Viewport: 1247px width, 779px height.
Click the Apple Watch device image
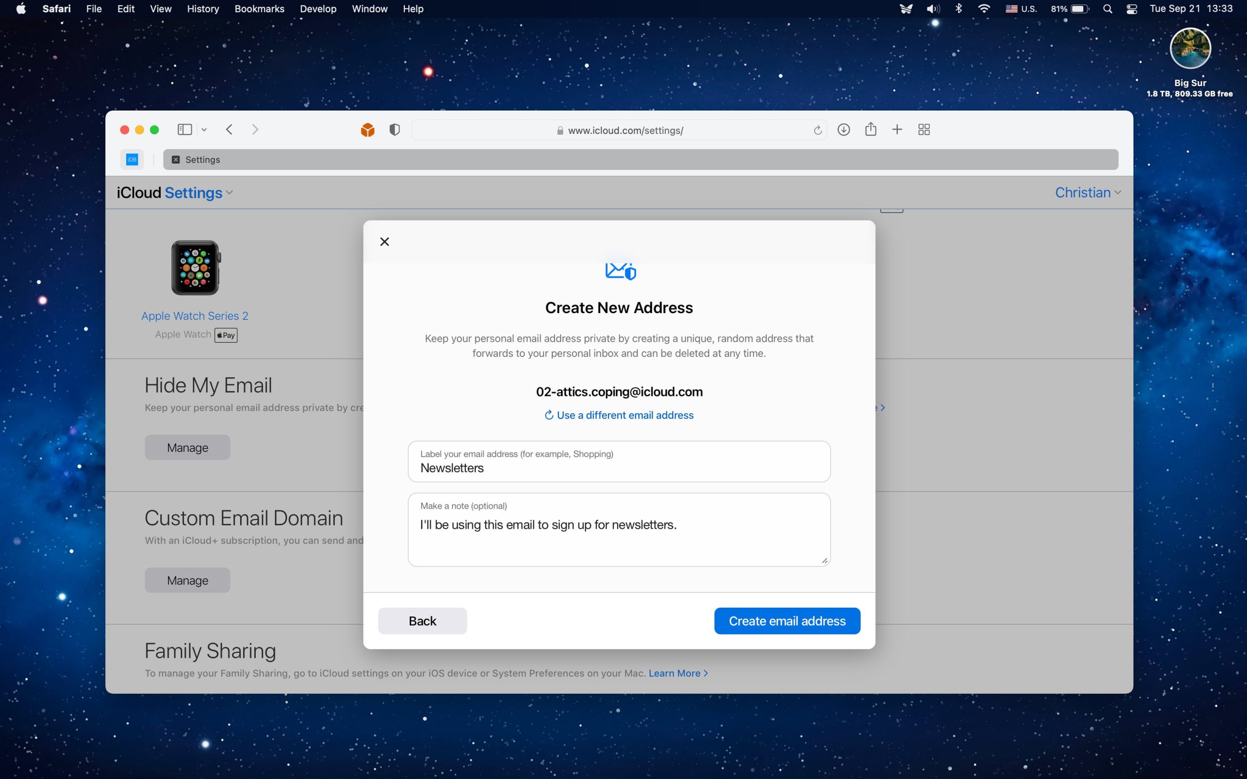pyautogui.click(x=195, y=268)
